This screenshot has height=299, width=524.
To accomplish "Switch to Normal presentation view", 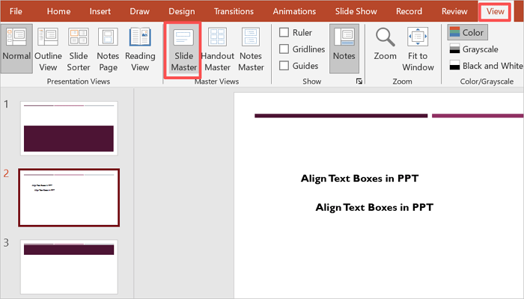I will [x=16, y=49].
